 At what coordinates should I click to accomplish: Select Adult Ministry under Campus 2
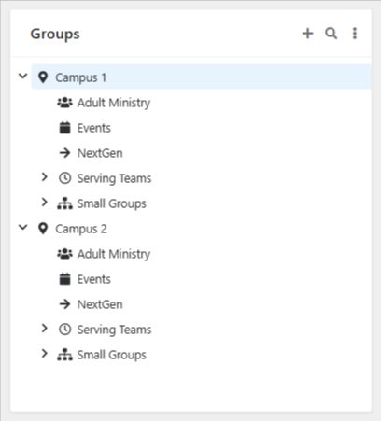(114, 254)
